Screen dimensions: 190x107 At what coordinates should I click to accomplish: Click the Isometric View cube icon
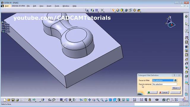coord(114,100)
